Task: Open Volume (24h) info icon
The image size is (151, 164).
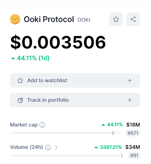Action: tap(48, 147)
